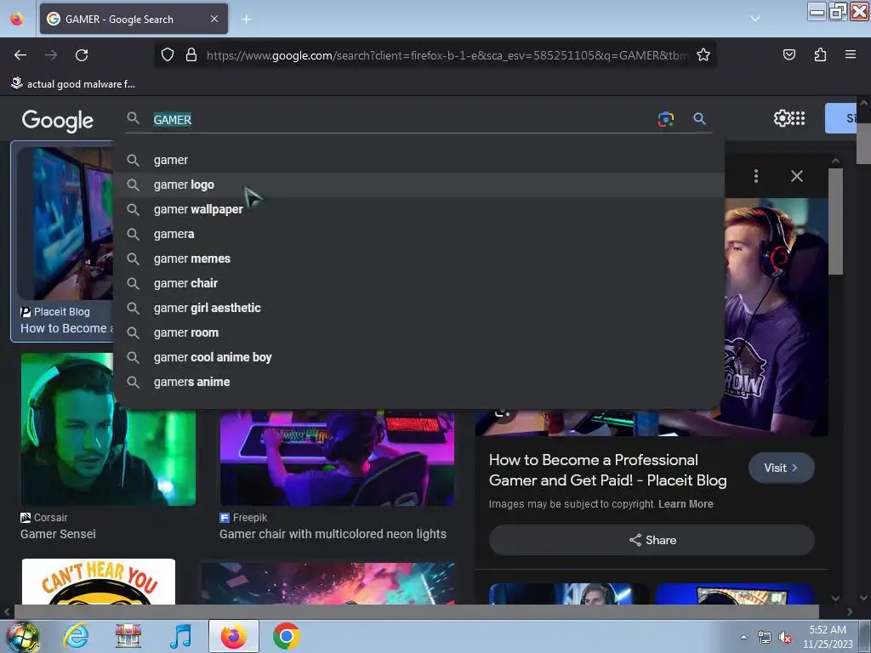The image size is (871, 653).
Task: Click the horizontal scrollbar at page bottom
Action: tap(416, 611)
